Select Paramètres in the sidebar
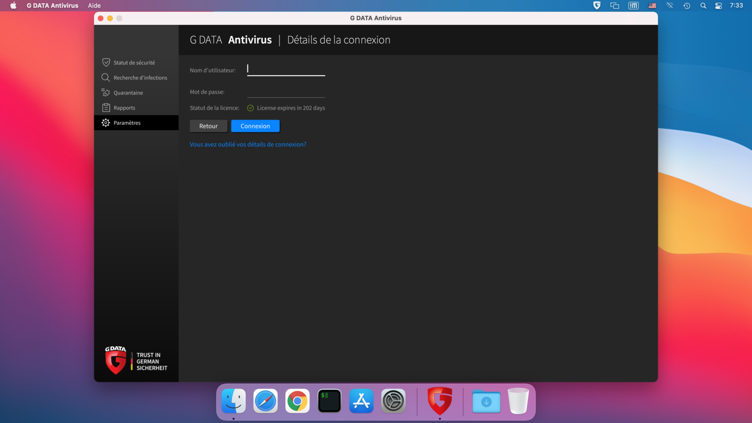 pos(136,123)
